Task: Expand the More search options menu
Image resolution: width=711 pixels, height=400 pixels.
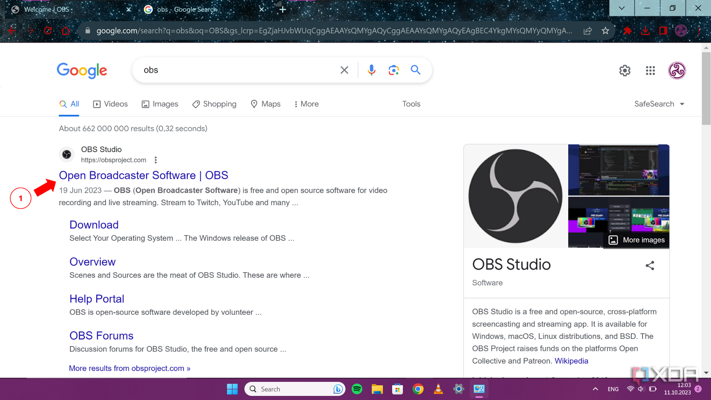Action: pyautogui.click(x=306, y=104)
